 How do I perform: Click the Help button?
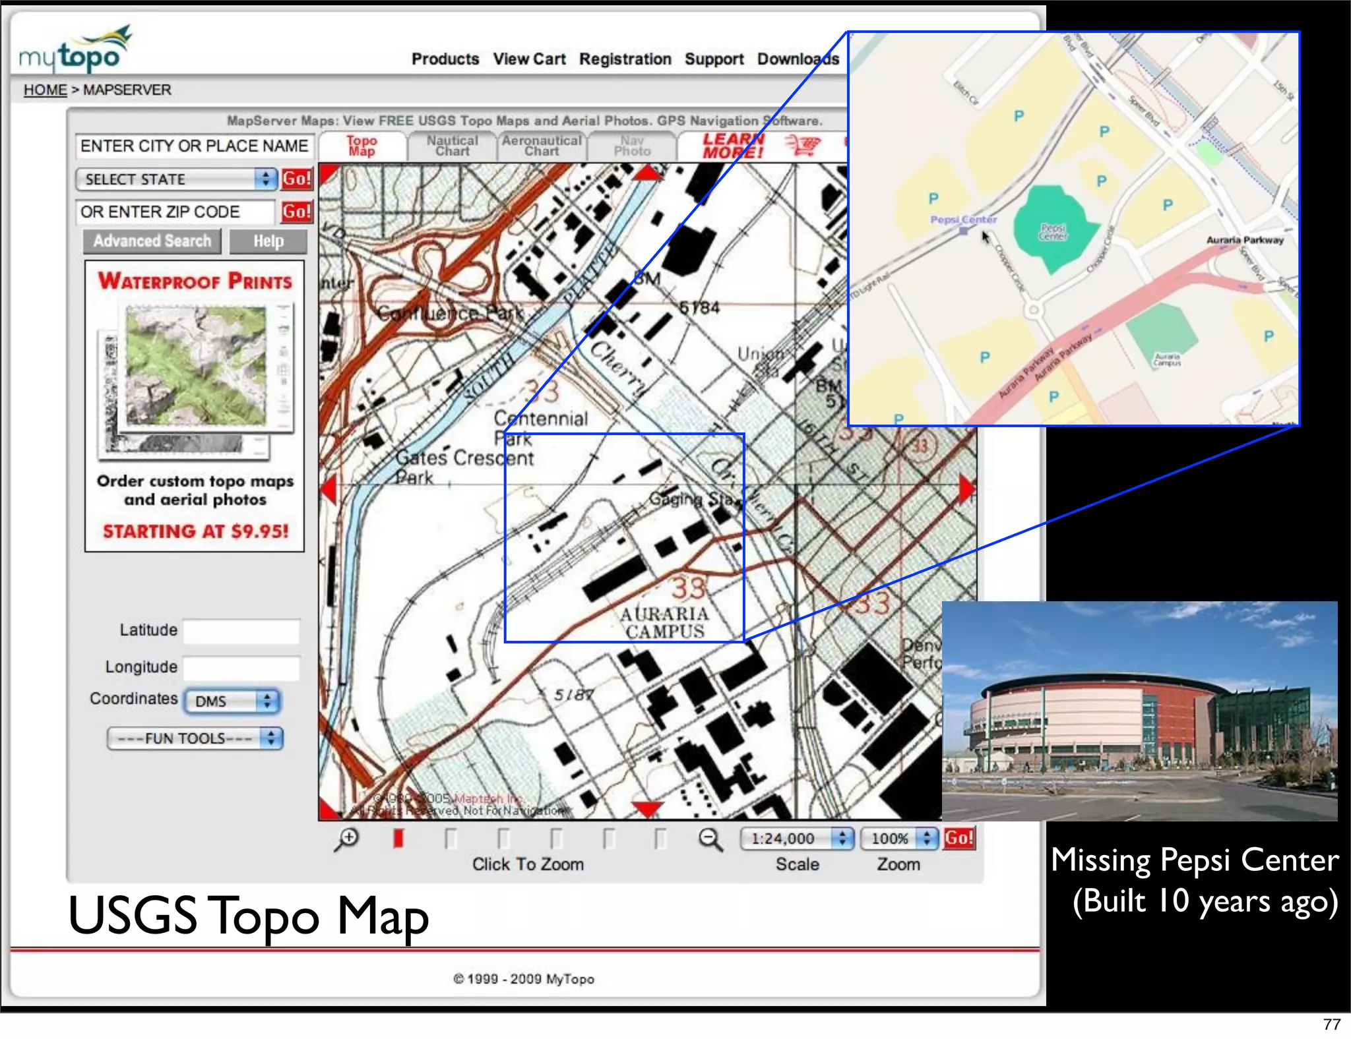268,241
